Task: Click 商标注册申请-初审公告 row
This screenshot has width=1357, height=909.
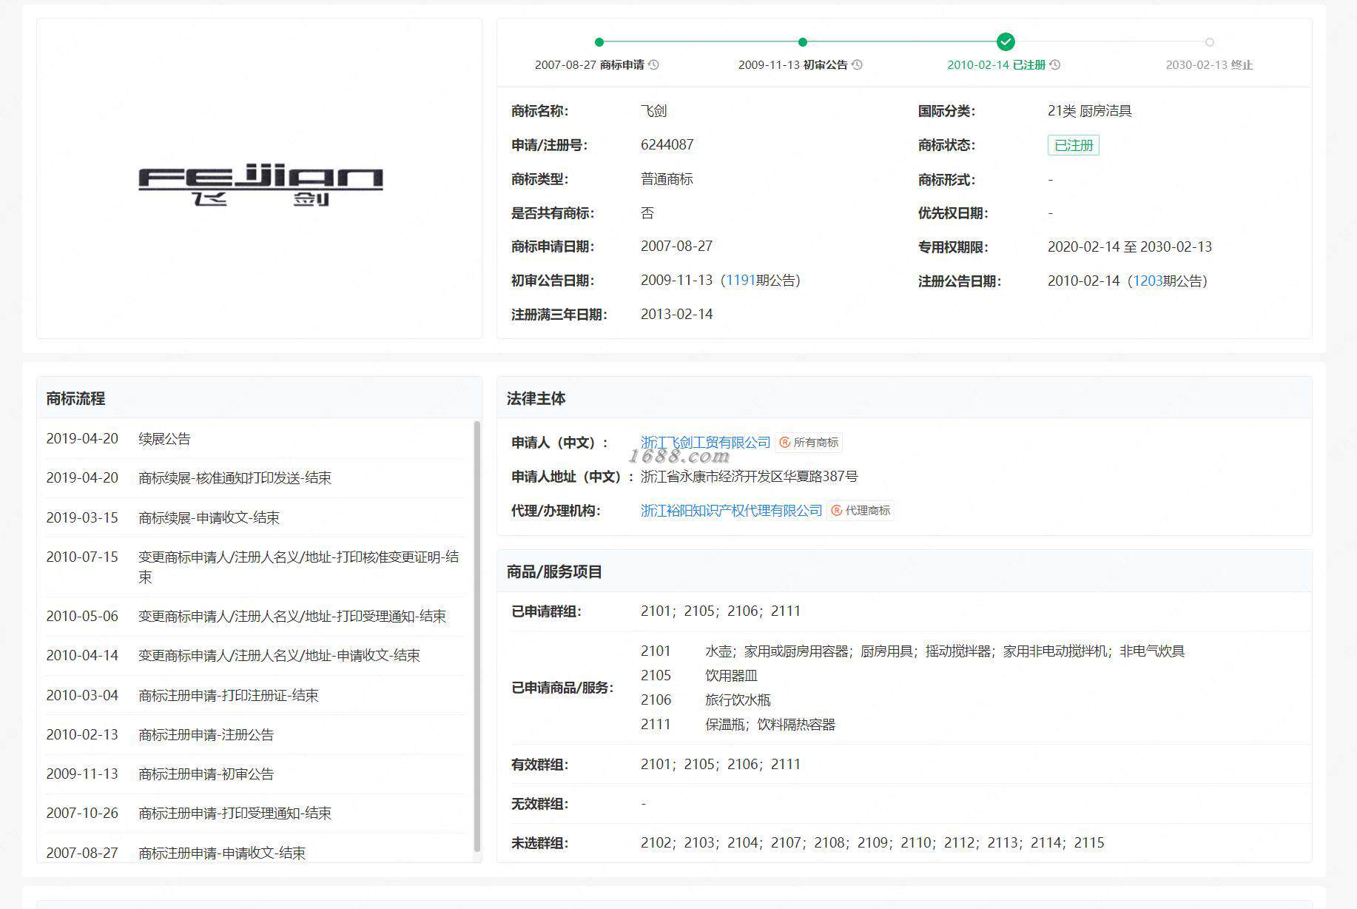Action: click(255, 774)
